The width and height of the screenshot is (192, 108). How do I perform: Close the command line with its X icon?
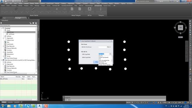64,98
